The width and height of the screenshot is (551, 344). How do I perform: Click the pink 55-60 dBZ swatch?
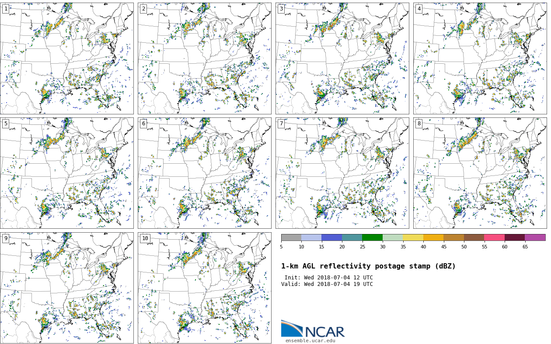(494, 237)
